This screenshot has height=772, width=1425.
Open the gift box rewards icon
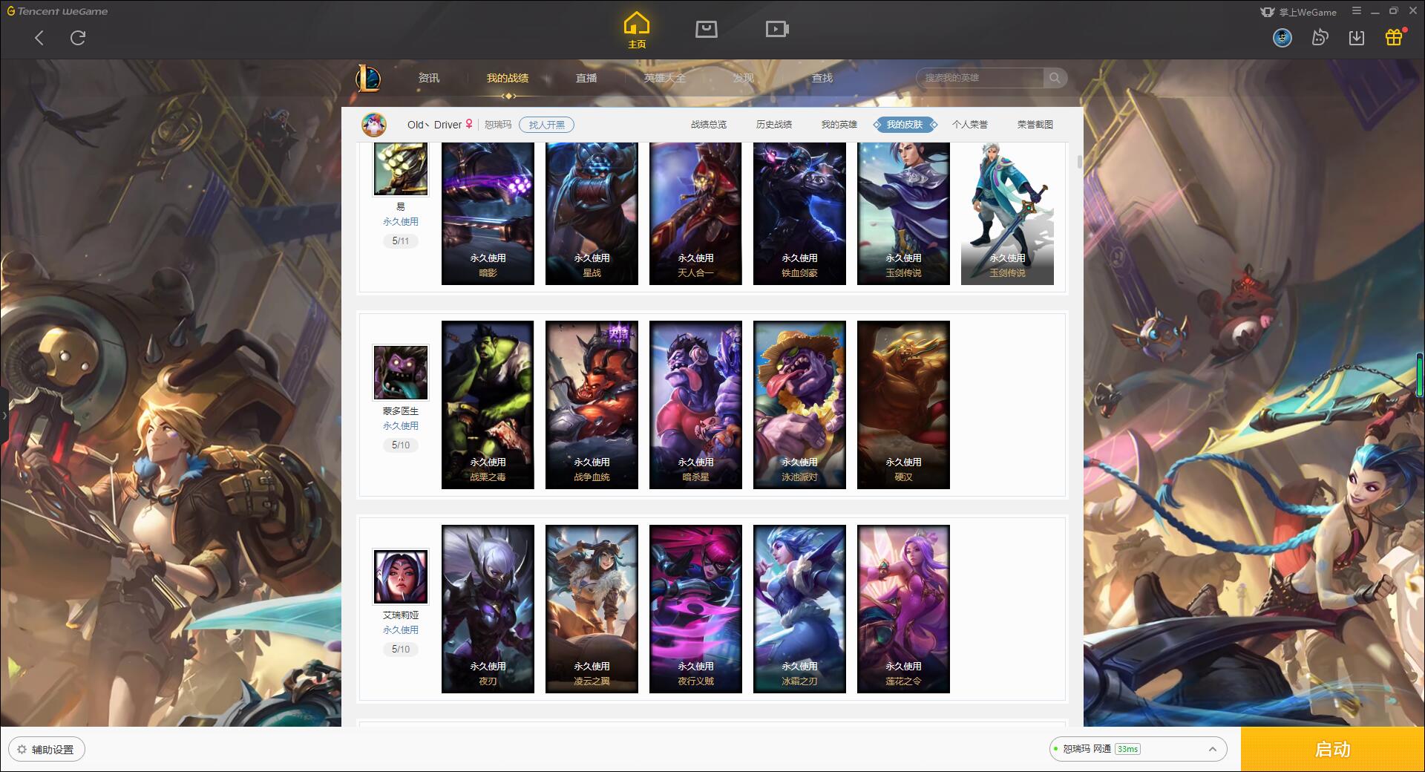click(1394, 37)
